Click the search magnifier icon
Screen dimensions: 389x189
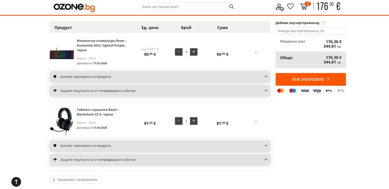click(231, 7)
